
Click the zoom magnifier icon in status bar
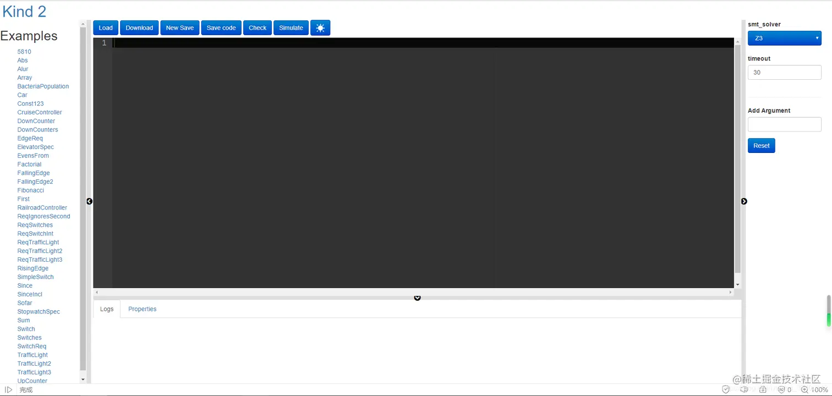coord(805,389)
